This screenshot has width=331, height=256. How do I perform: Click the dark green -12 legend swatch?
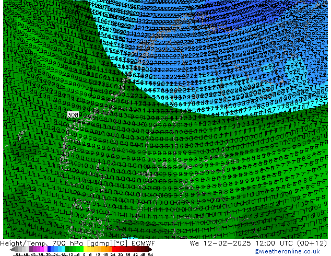click(x=67, y=249)
